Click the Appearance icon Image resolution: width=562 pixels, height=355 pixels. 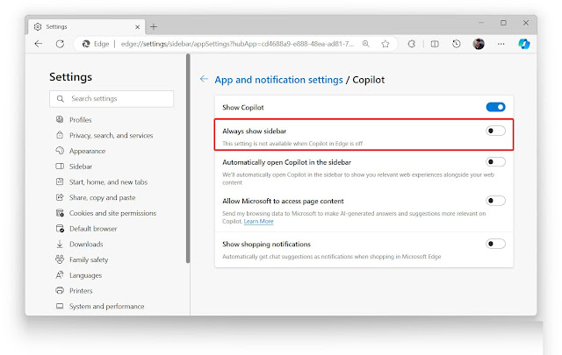[60, 150]
